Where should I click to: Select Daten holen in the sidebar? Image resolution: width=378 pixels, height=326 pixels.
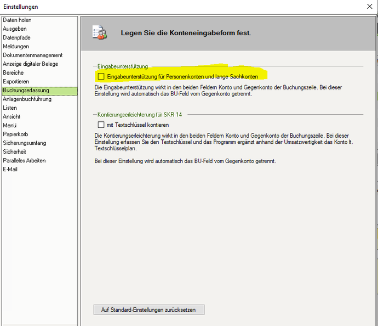click(x=17, y=20)
